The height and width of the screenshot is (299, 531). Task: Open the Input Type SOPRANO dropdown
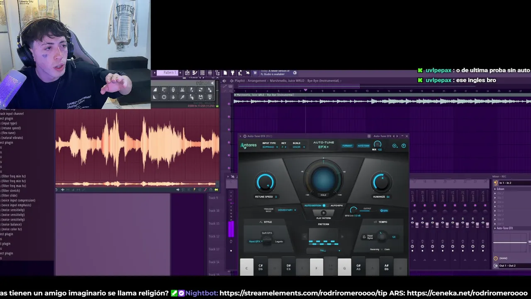[x=270, y=147]
